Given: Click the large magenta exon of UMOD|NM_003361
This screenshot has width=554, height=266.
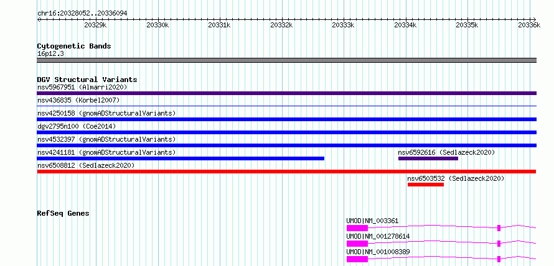Looking at the screenshot, I should [357, 228].
